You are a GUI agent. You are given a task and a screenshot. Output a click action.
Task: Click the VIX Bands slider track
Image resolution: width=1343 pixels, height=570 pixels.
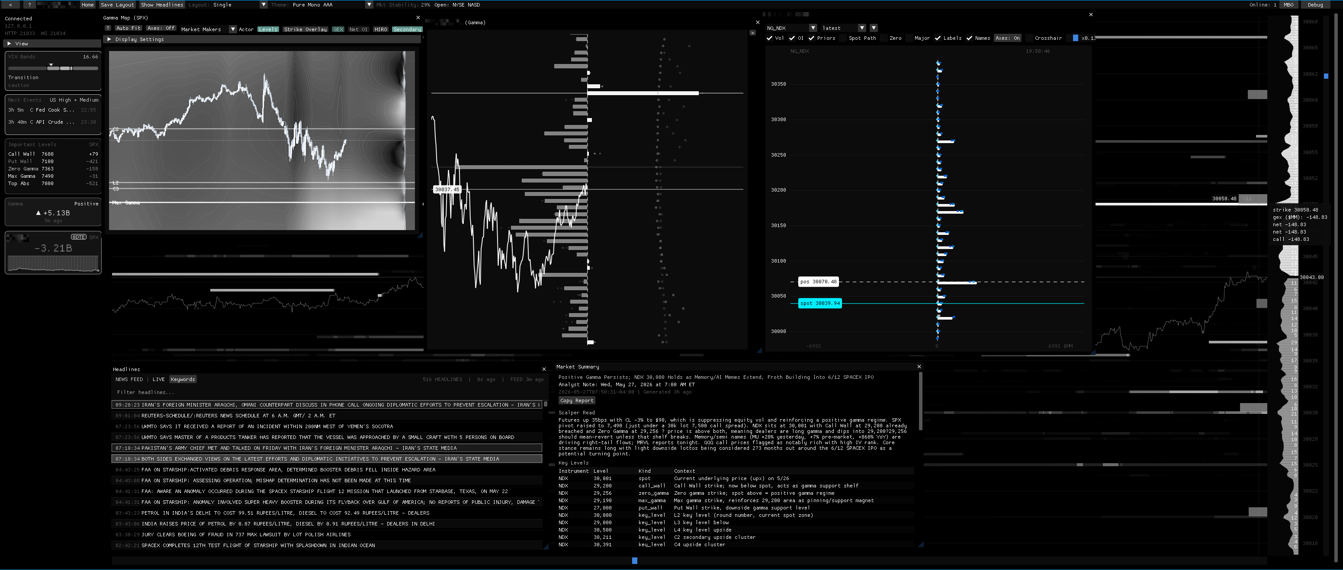tap(53, 68)
